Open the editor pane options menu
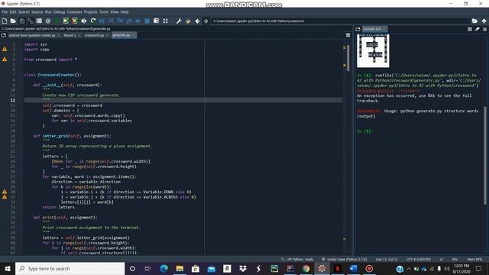 (348, 35)
